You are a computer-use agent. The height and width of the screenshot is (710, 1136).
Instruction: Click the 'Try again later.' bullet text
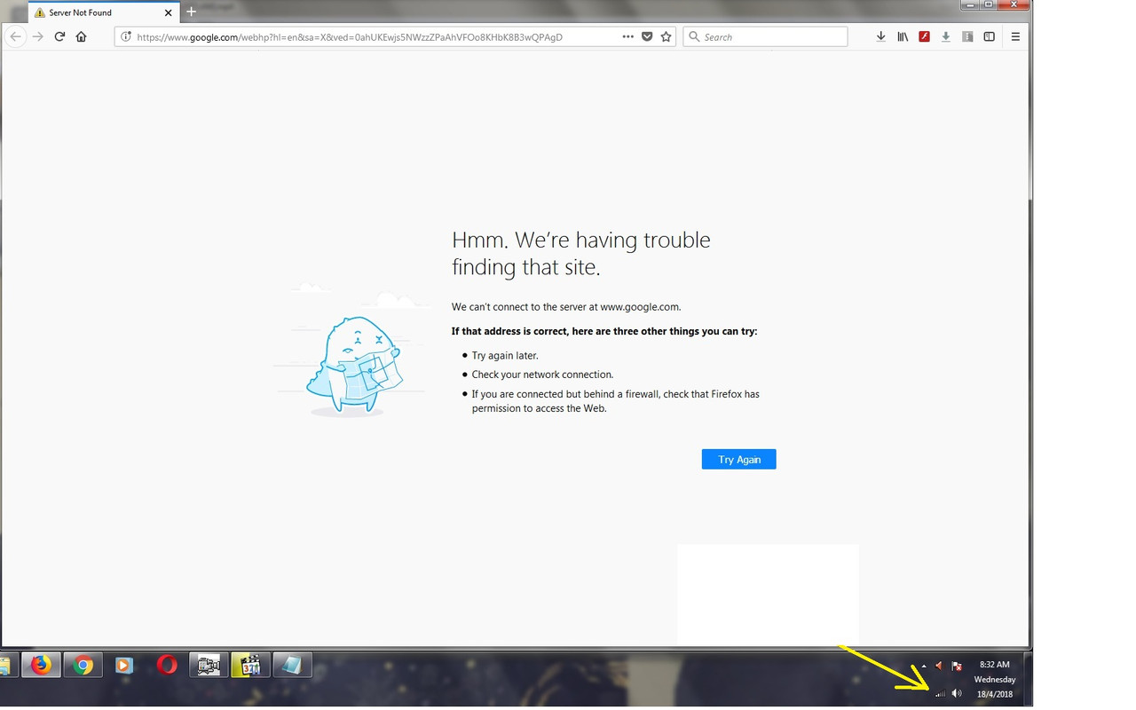(505, 356)
